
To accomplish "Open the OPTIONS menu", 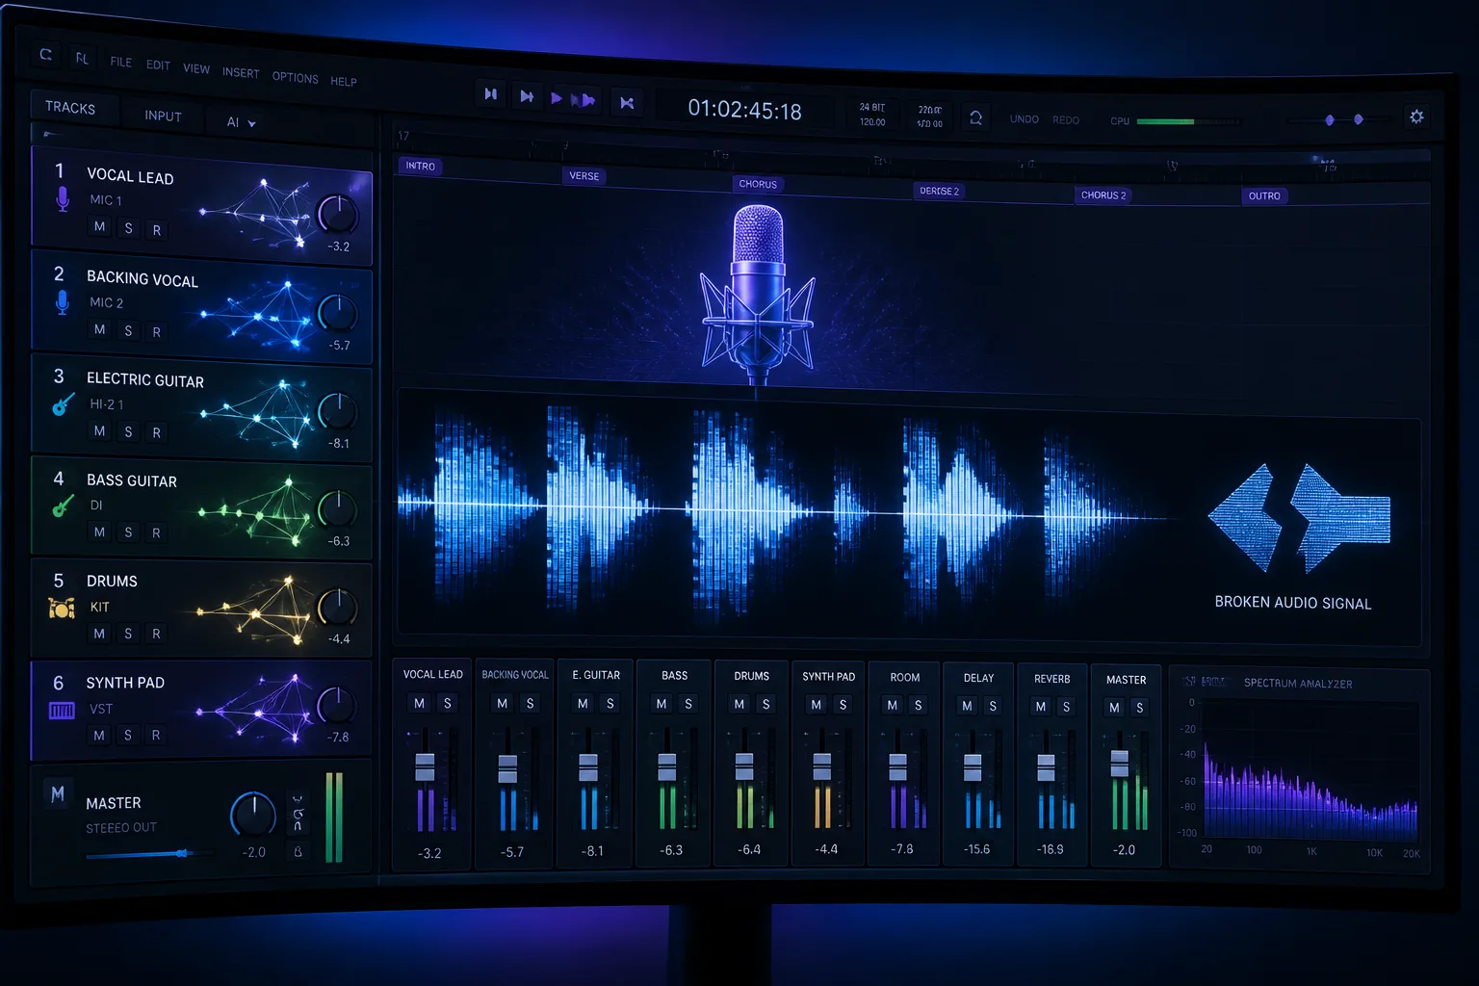I will pyautogui.click(x=295, y=77).
